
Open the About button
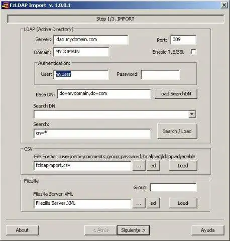pos(22,230)
